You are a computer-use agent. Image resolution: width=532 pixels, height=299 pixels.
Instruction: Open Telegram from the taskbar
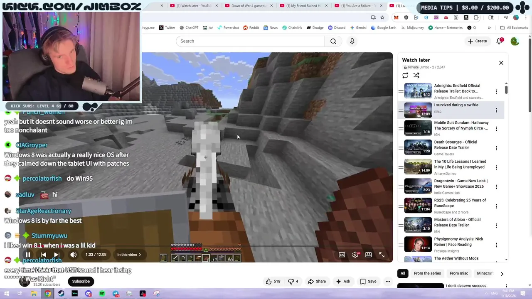click(116, 294)
